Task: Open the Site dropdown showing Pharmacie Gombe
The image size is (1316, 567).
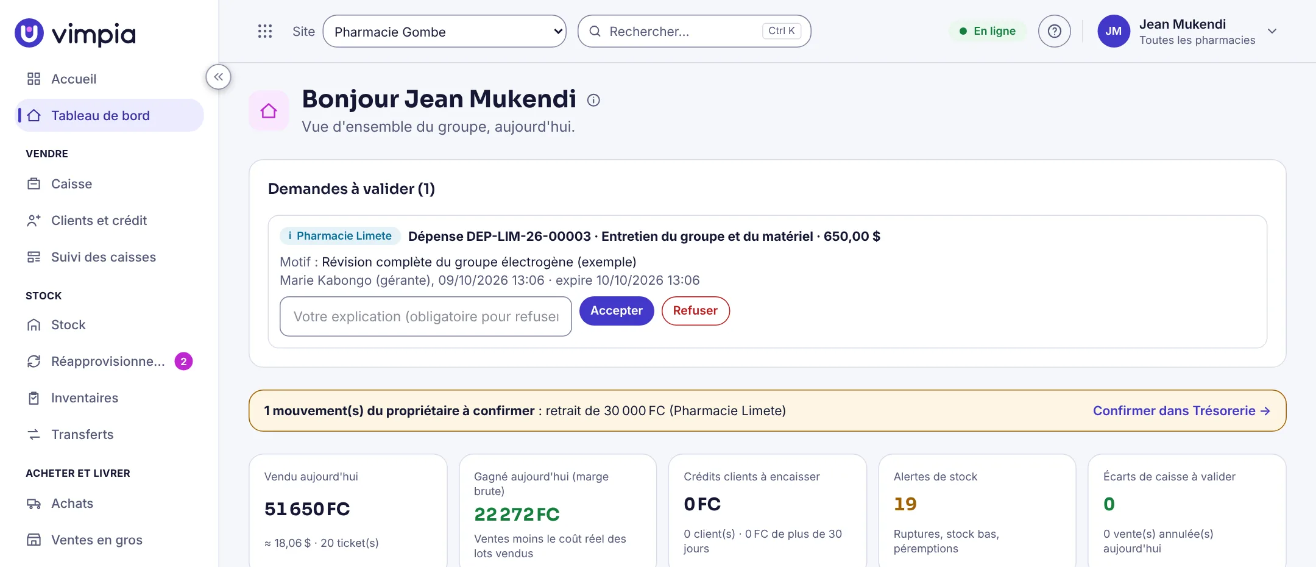Action: (x=444, y=31)
